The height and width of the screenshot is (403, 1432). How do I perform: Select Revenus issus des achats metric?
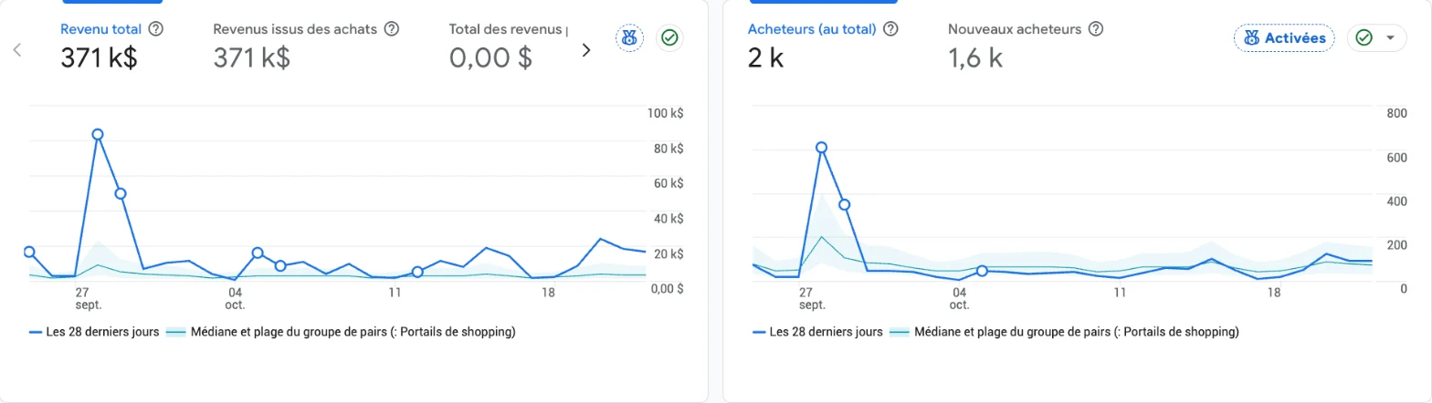tap(306, 44)
